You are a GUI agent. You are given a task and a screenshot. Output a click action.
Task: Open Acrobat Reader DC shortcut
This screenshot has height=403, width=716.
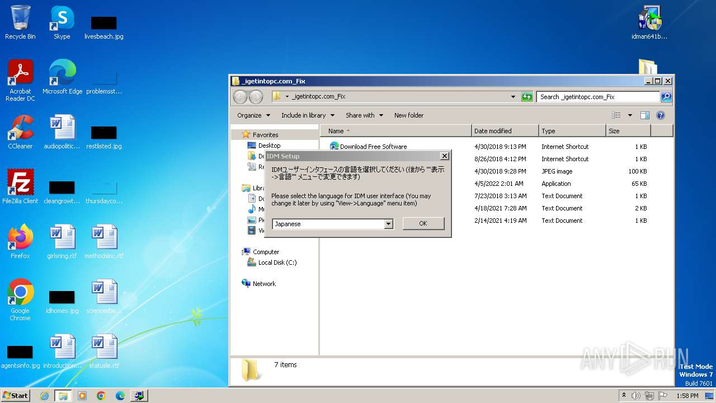pyautogui.click(x=20, y=81)
